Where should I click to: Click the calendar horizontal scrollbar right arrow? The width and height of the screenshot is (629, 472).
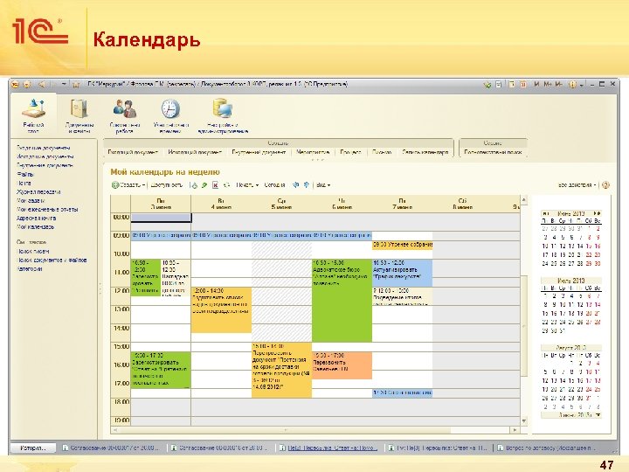click(515, 430)
